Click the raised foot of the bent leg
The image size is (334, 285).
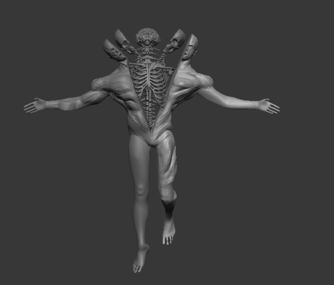(x=169, y=231)
